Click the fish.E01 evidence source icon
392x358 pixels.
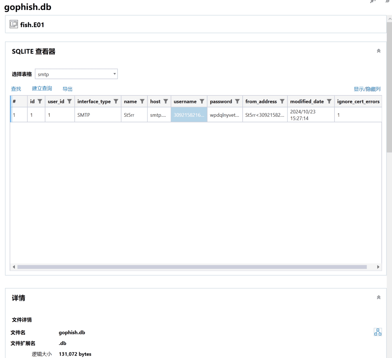tap(14, 25)
